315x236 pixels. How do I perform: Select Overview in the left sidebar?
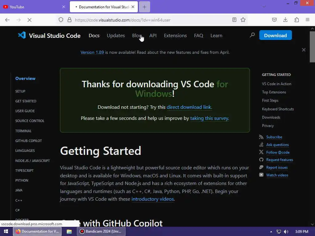tap(25, 78)
